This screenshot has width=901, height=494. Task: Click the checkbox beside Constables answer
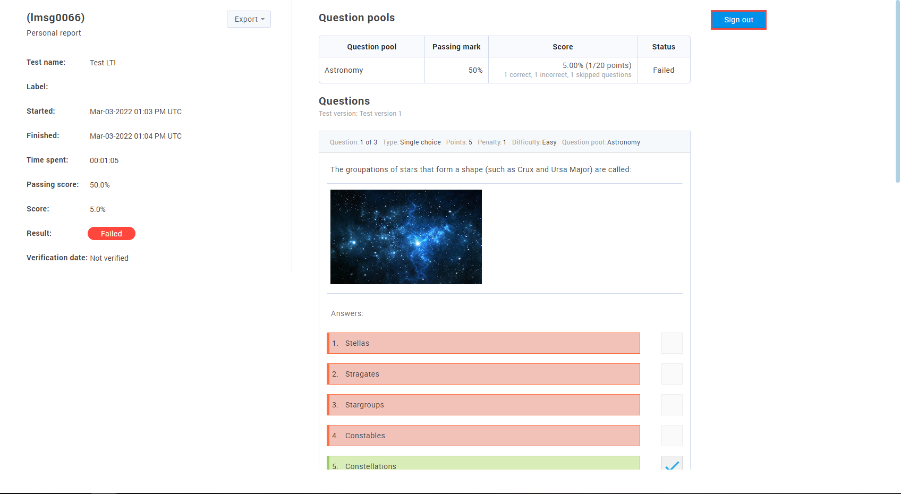(671, 436)
